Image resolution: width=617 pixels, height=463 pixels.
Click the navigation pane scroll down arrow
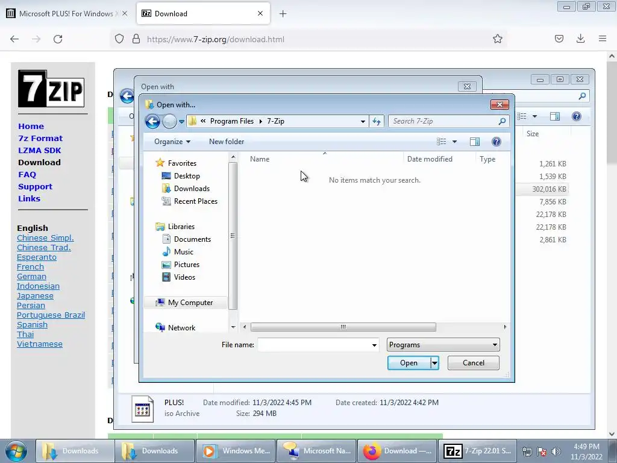pos(233,327)
